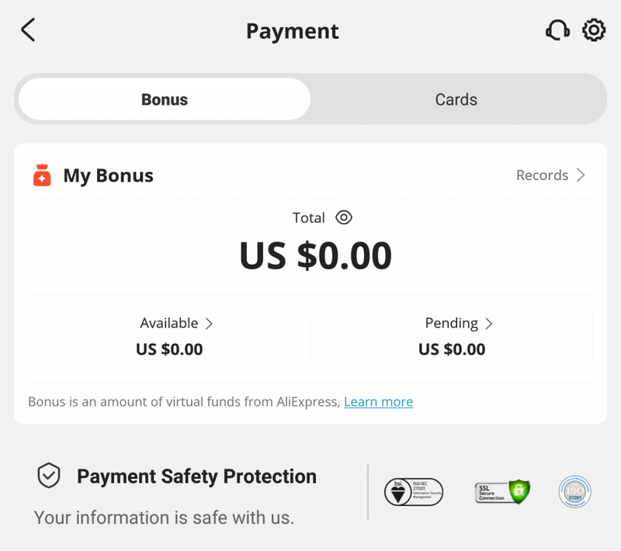Open the Records text link
The width and height of the screenshot is (621, 551).
[x=542, y=175]
